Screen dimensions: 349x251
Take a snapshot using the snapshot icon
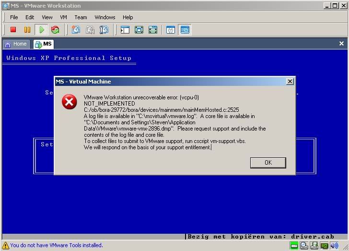(x=76, y=30)
